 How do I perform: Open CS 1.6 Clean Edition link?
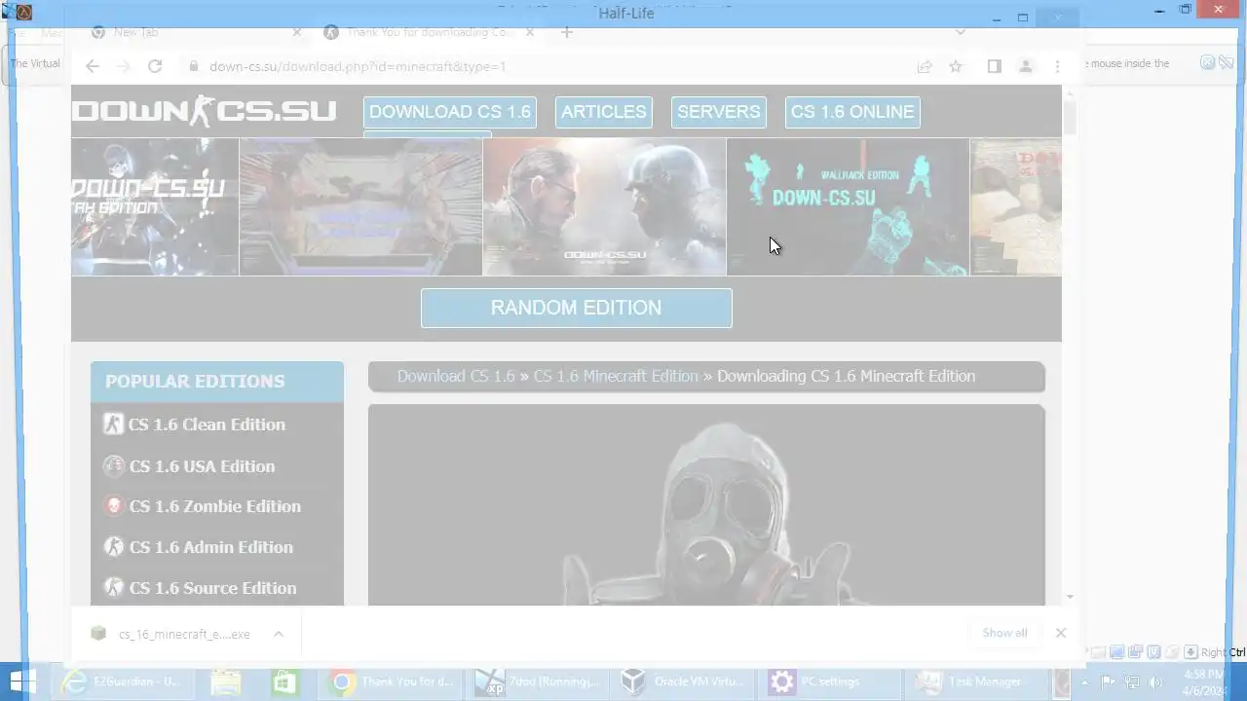pyautogui.click(x=208, y=424)
